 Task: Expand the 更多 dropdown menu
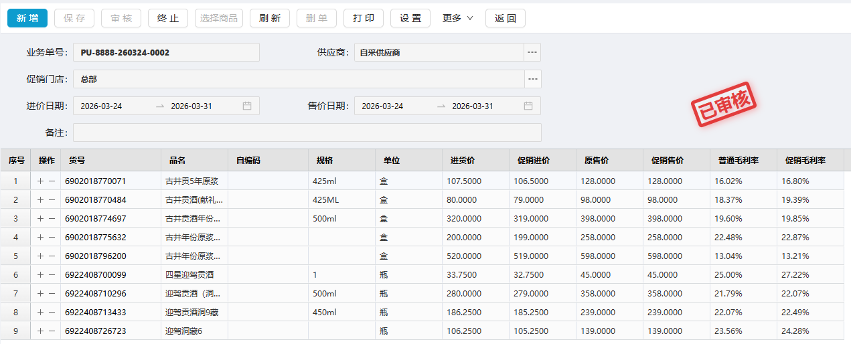pyautogui.click(x=458, y=18)
